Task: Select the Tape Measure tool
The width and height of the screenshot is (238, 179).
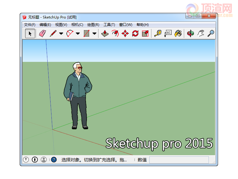Action: point(158,33)
